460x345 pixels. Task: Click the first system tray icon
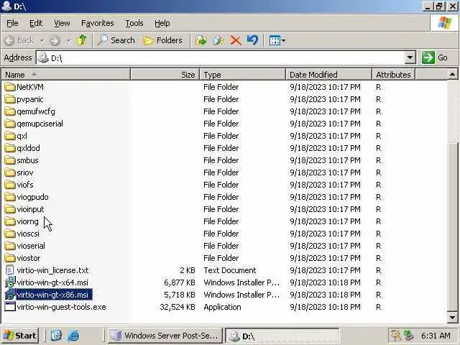tap(396, 336)
